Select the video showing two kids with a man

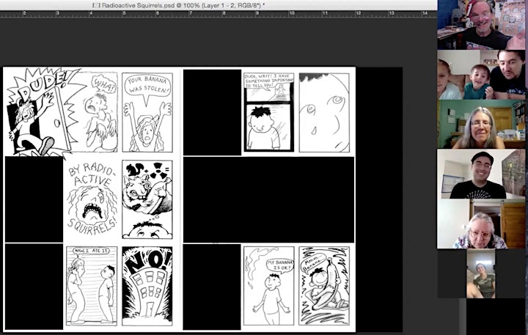click(481, 75)
